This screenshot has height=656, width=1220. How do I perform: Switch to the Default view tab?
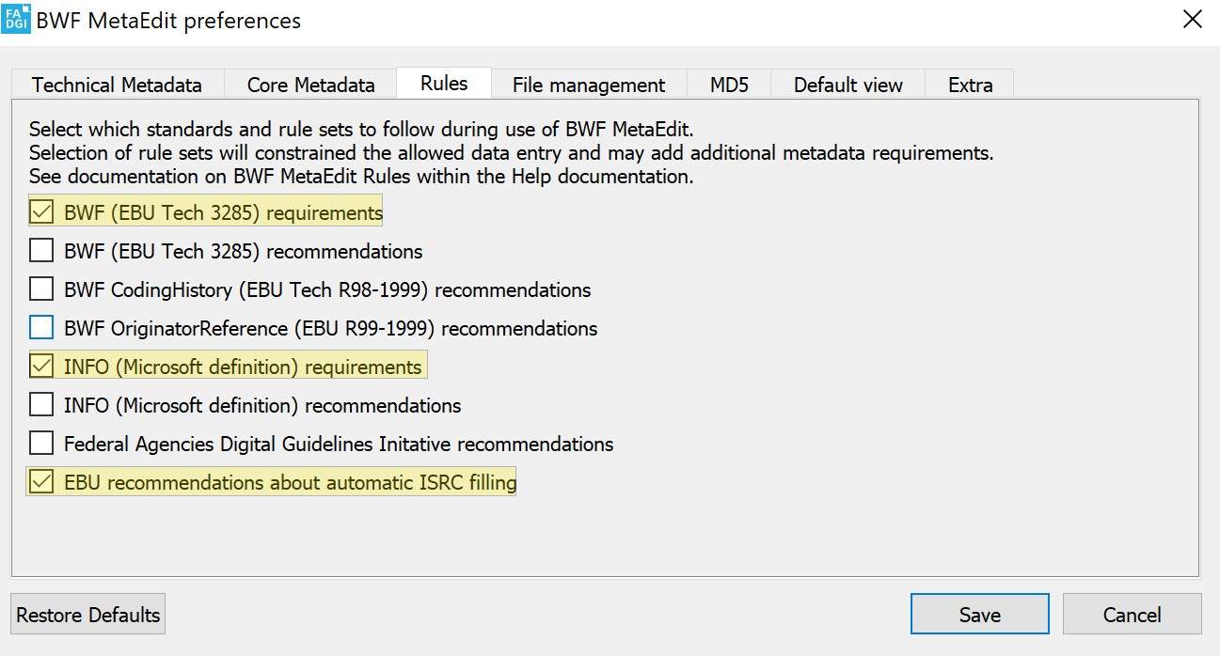[848, 85]
